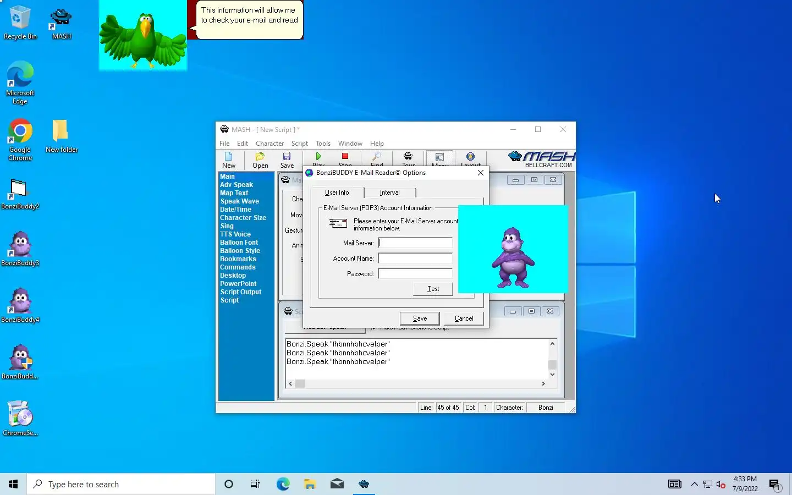Image resolution: width=792 pixels, height=495 pixels.
Task: Open the Mail app on the taskbar
Action: pyautogui.click(x=337, y=484)
